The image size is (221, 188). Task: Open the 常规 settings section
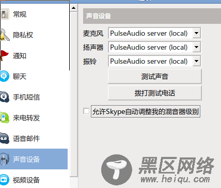coord(34,14)
